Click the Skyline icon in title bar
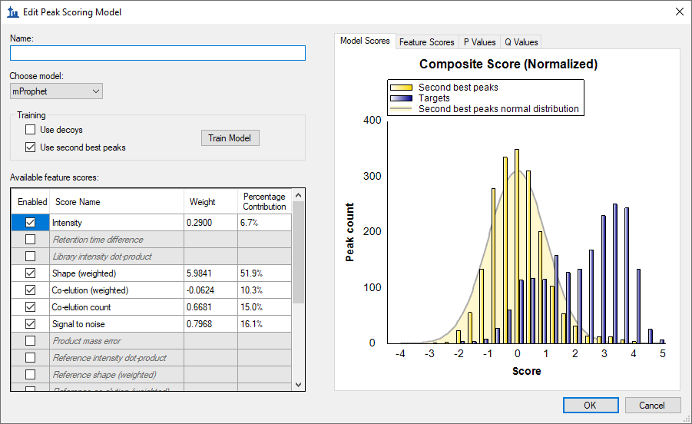Viewport: 692px width, 424px height. [x=13, y=12]
